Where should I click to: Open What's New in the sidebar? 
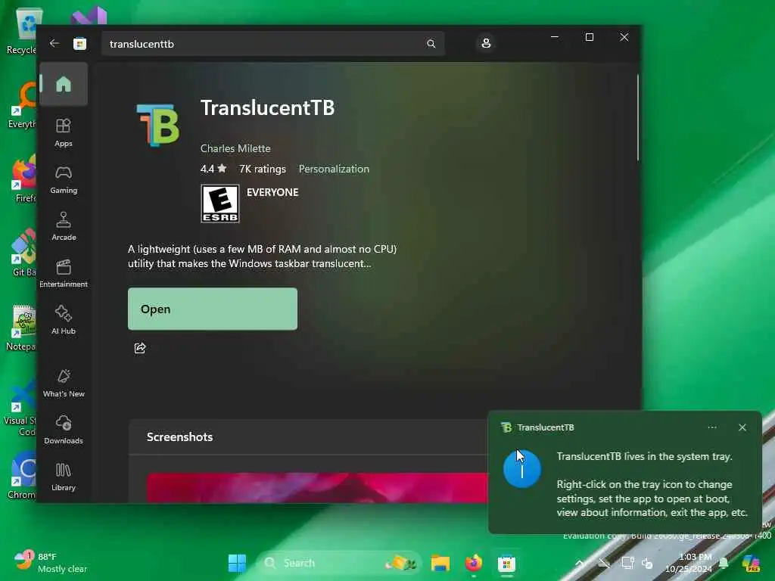point(64,384)
